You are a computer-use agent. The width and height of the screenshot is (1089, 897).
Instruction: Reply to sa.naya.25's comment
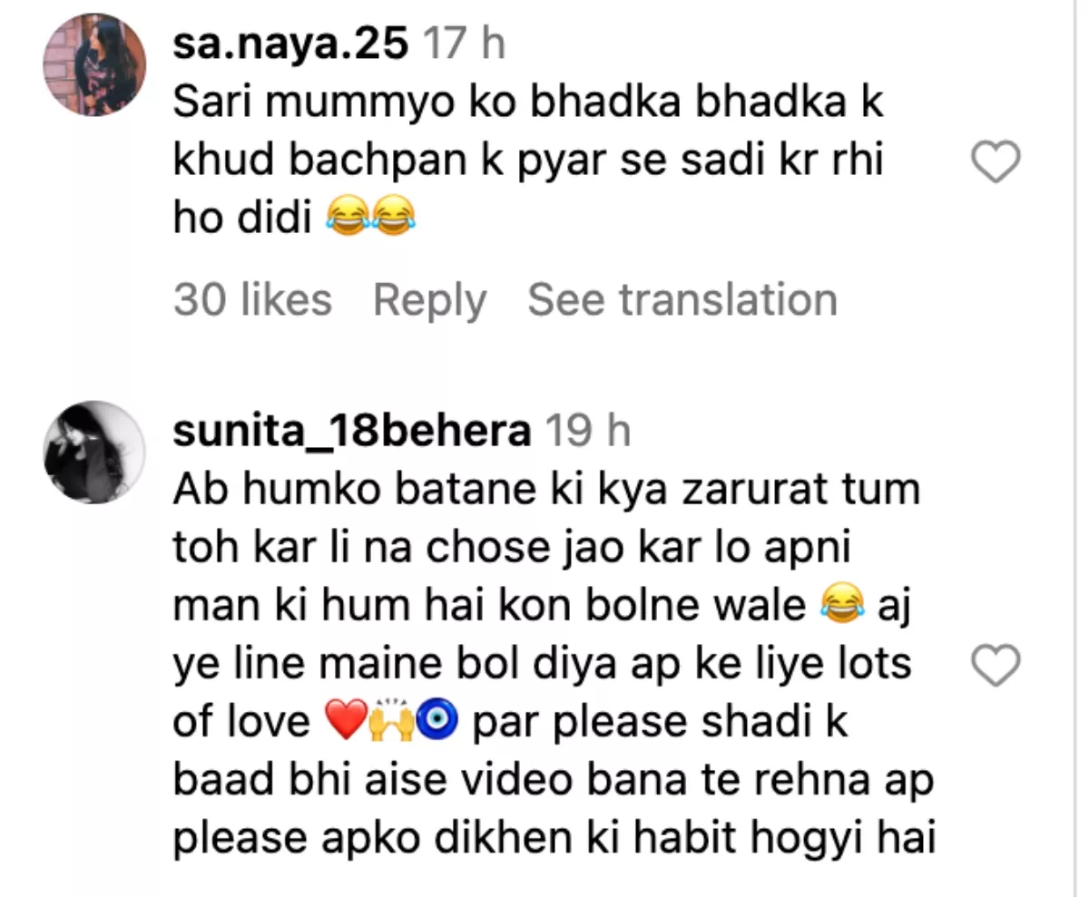pyautogui.click(x=429, y=299)
